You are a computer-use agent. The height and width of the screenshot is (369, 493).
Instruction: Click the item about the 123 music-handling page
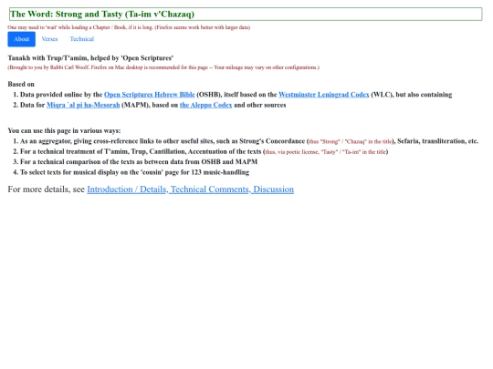(134, 172)
